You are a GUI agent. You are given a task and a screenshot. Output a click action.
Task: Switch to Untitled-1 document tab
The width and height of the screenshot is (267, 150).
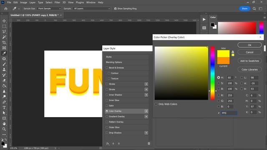coord(34,15)
